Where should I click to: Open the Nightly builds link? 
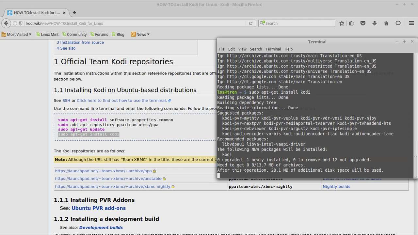point(336,187)
